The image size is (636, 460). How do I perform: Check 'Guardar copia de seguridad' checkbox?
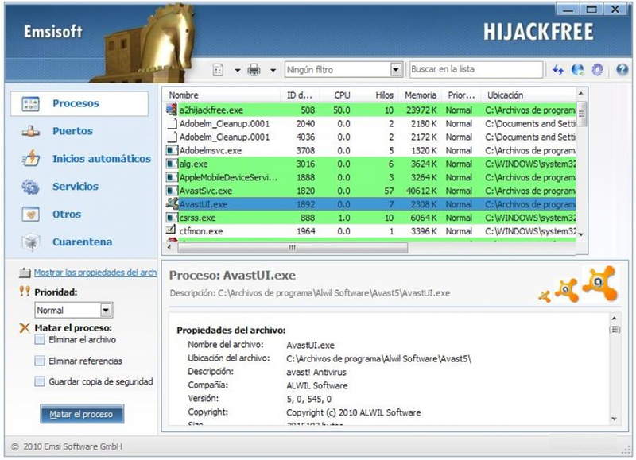(40, 381)
